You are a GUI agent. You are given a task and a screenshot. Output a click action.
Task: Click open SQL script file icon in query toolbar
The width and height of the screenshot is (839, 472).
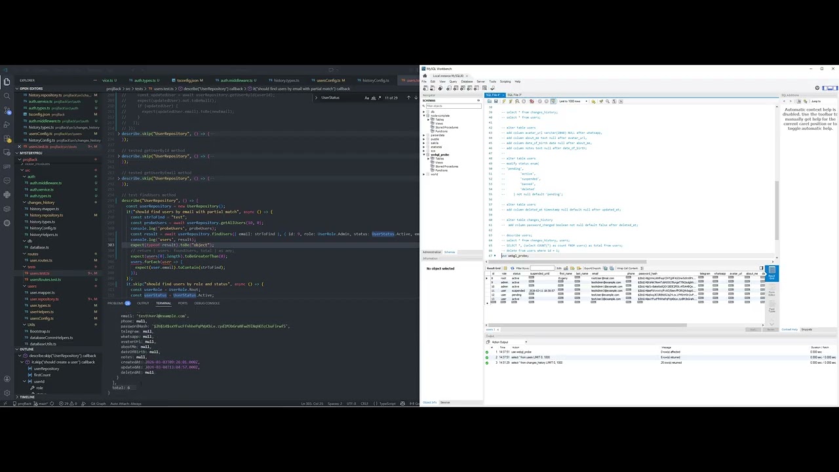490,101
